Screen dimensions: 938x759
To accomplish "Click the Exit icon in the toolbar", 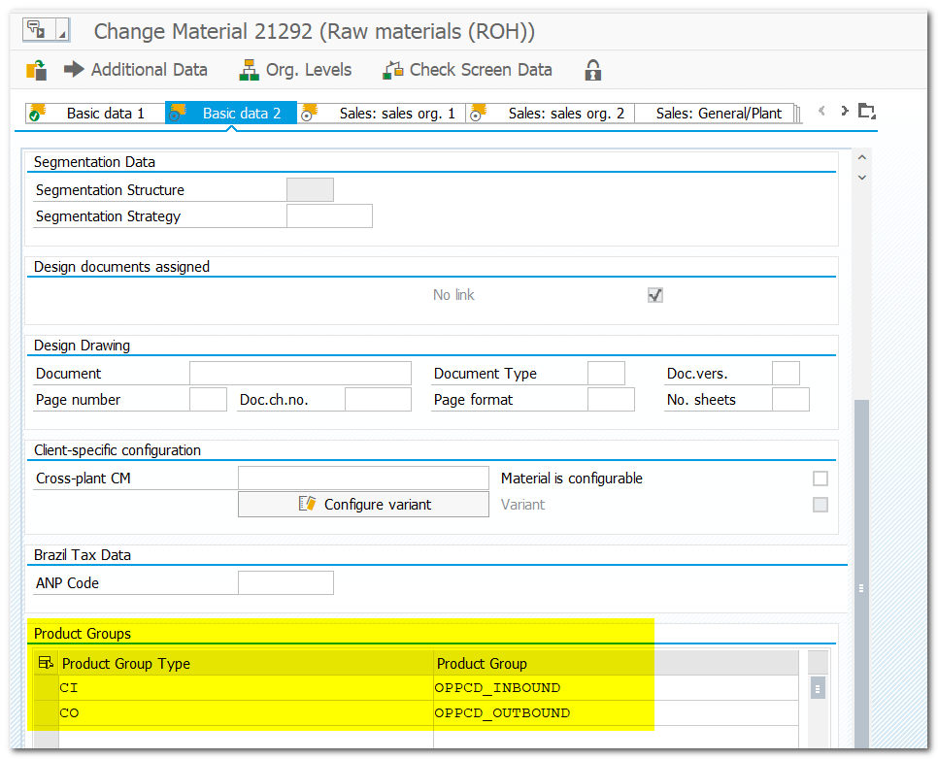I will click(37, 69).
